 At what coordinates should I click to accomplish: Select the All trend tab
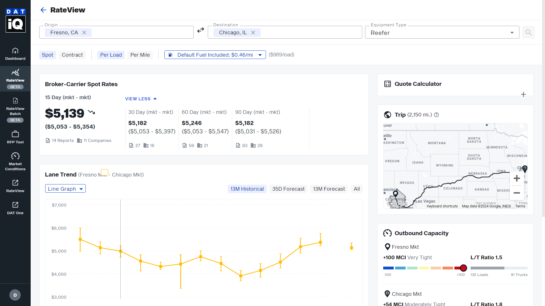[x=357, y=189]
